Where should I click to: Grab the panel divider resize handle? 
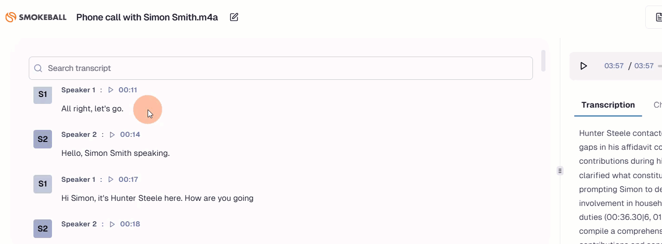click(560, 171)
